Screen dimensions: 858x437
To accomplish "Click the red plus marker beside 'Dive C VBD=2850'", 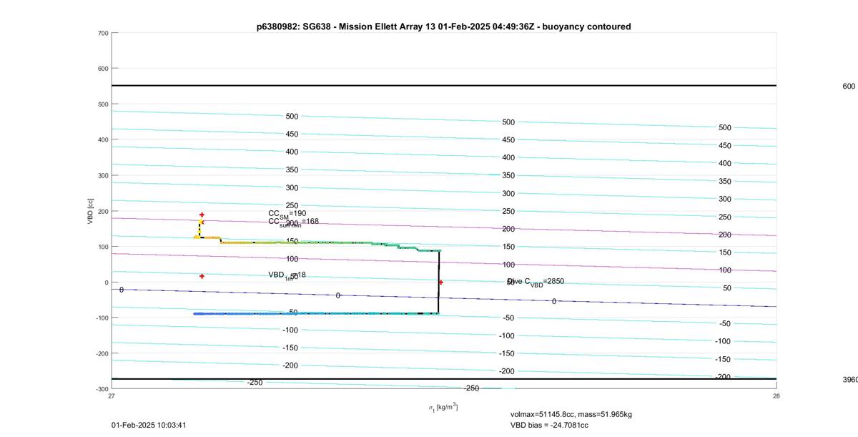I will tap(440, 283).
